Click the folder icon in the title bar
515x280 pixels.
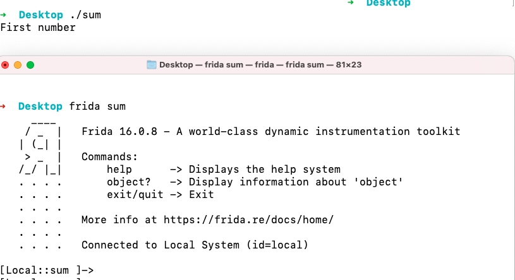[152, 64]
